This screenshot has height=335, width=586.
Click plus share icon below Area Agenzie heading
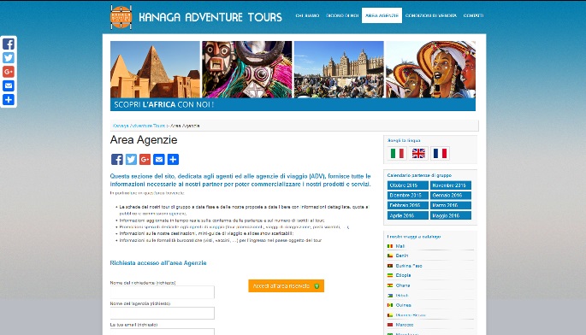pyautogui.click(x=173, y=159)
